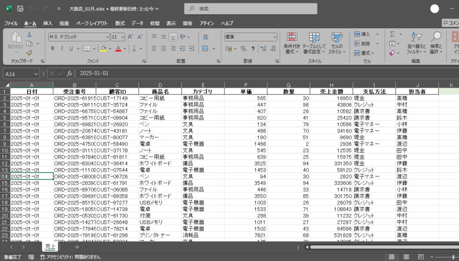Open the 挿入 ribbon tab
Screen dimensions: 459x261
tap(48, 23)
